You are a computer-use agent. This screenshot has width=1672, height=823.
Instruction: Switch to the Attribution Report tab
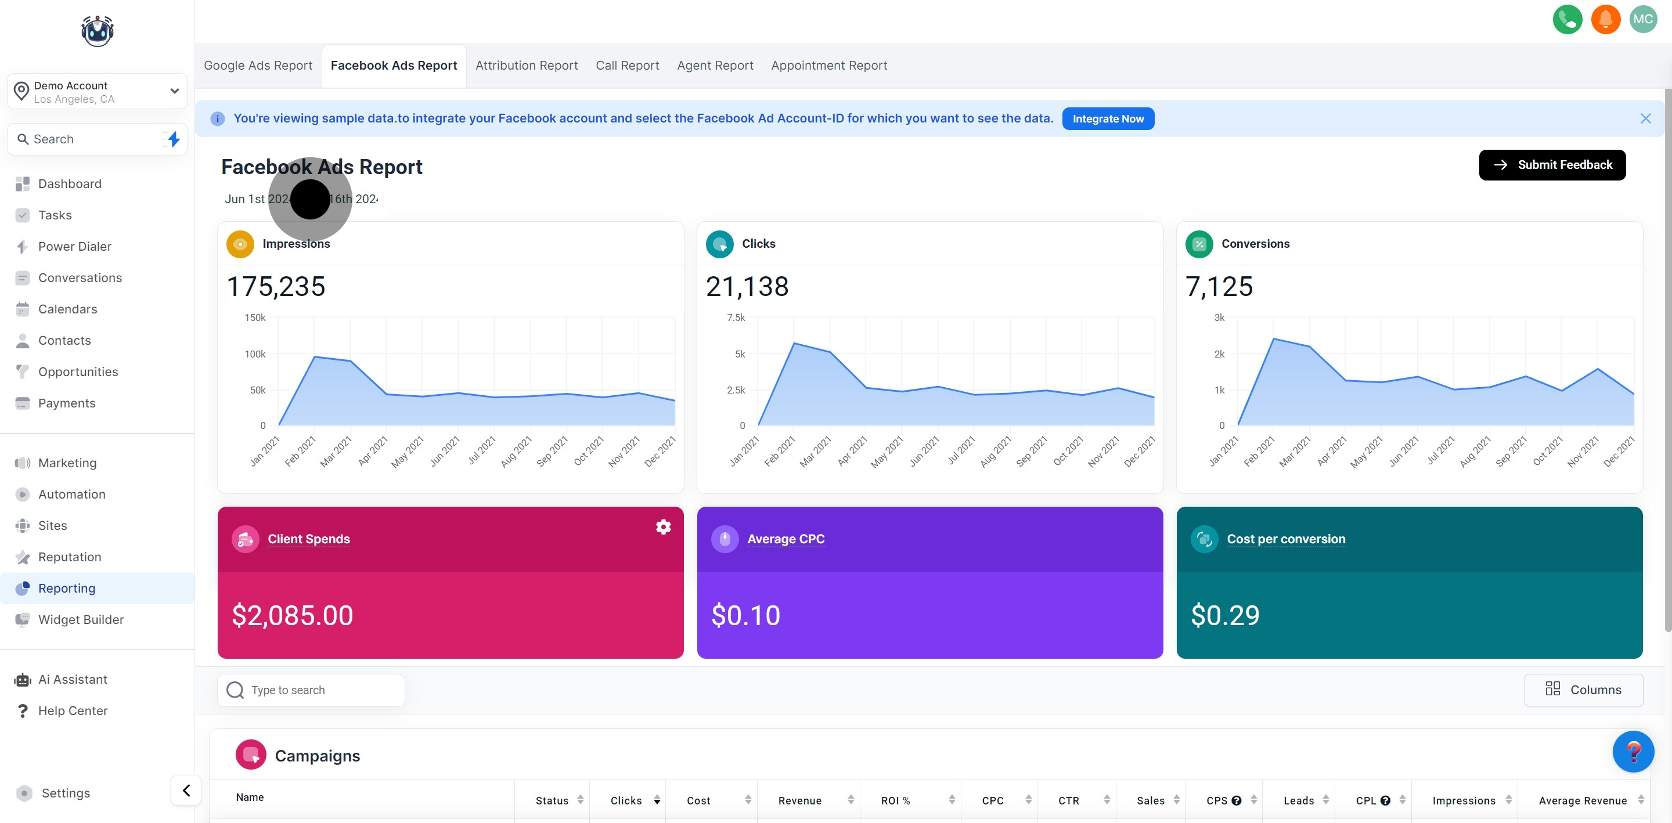(x=526, y=66)
